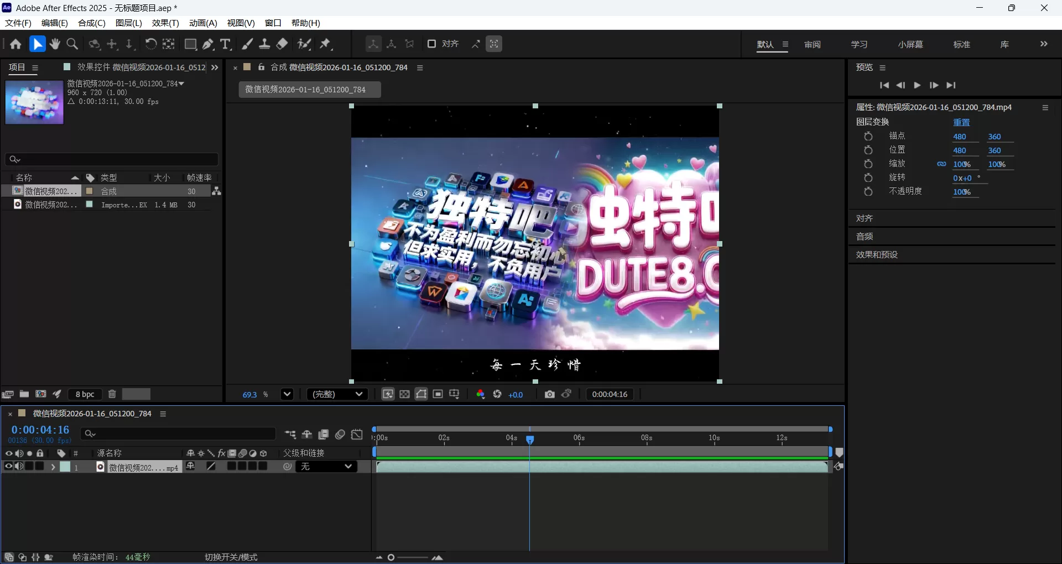Select the Zoom tool
1062x564 pixels.
(x=72, y=44)
